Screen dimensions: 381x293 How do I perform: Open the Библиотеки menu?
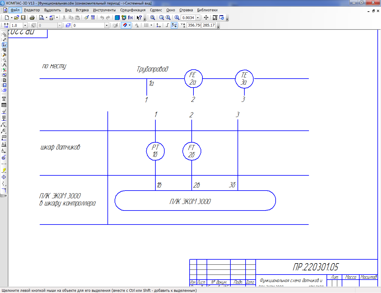(x=207, y=10)
